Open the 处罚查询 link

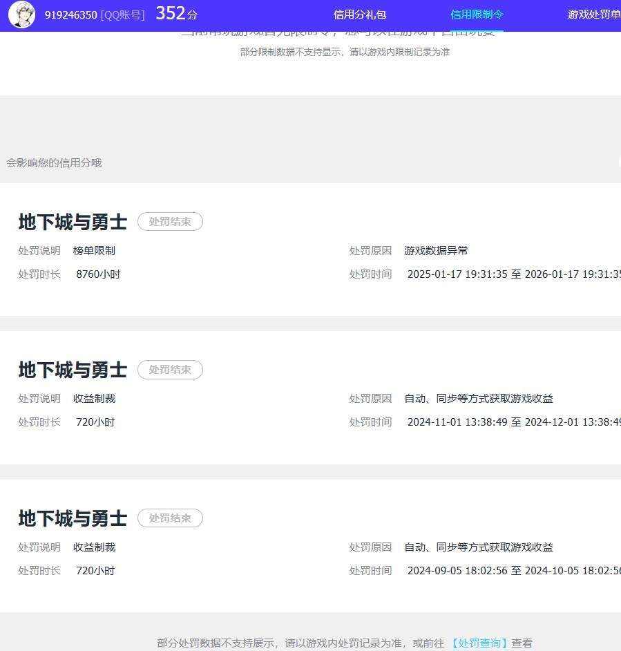pos(479,643)
